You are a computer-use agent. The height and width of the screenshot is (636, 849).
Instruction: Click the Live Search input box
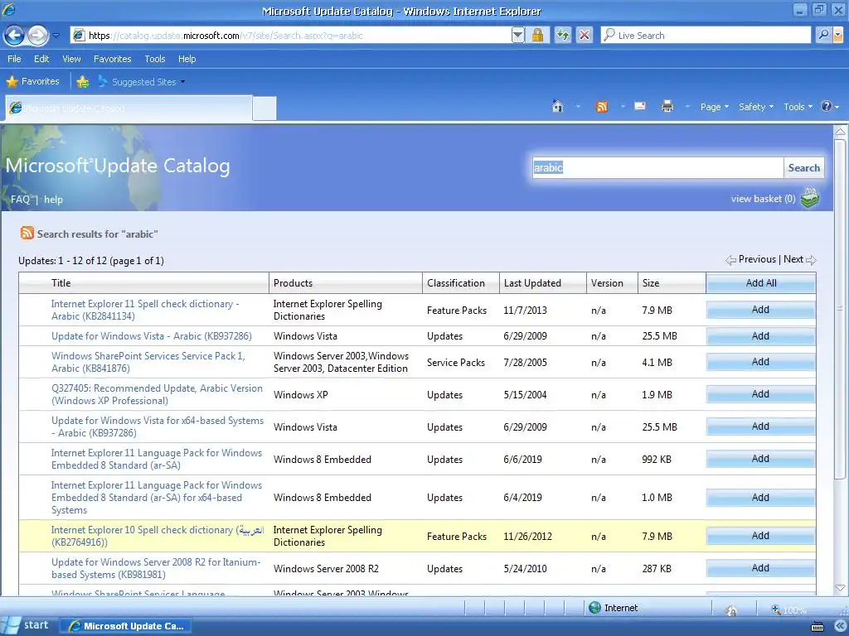point(706,35)
